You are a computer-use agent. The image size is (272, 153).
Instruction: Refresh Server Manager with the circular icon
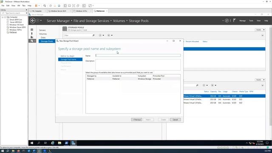click(227, 21)
